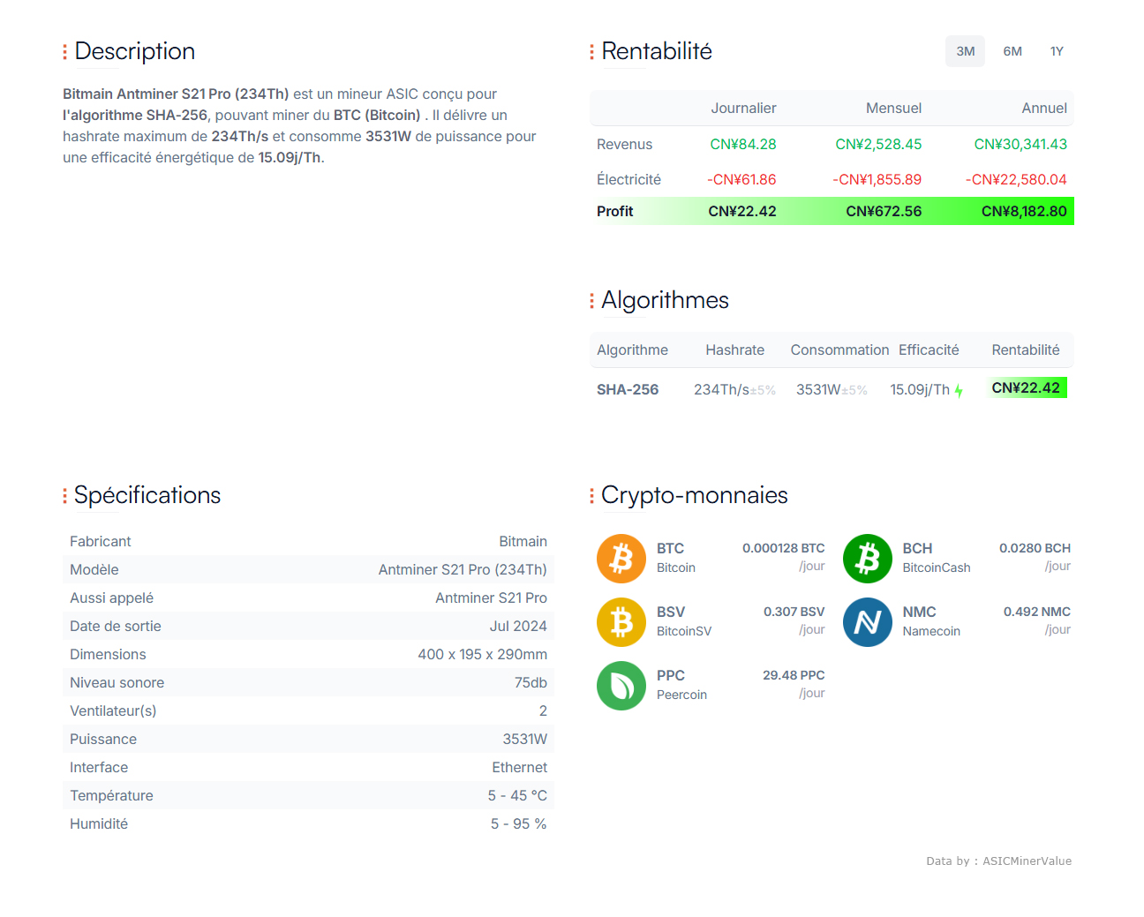Select the 3M profitability period tab
The width and height of the screenshot is (1144, 917).
[x=965, y=51]
